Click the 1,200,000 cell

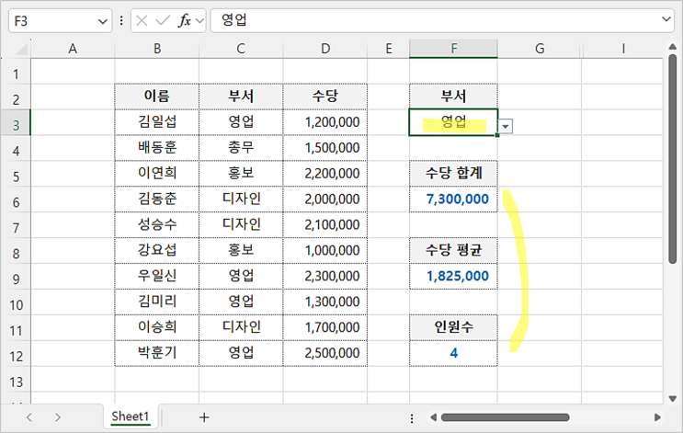(325, 122)
